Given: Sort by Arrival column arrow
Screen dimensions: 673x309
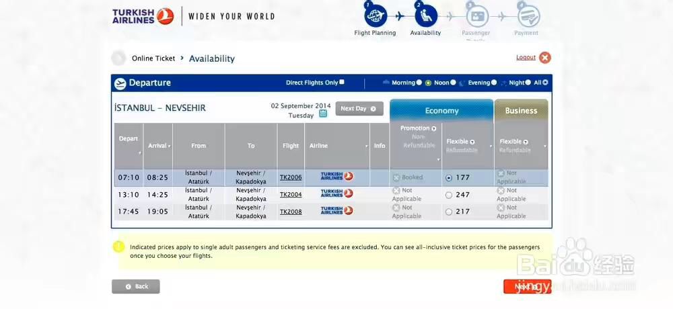Looking at the screenshot, I should 169,146.
